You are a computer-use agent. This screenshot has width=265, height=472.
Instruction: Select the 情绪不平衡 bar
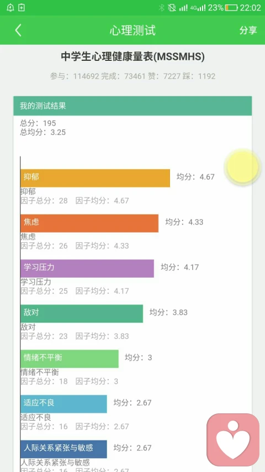coord(70,359)
